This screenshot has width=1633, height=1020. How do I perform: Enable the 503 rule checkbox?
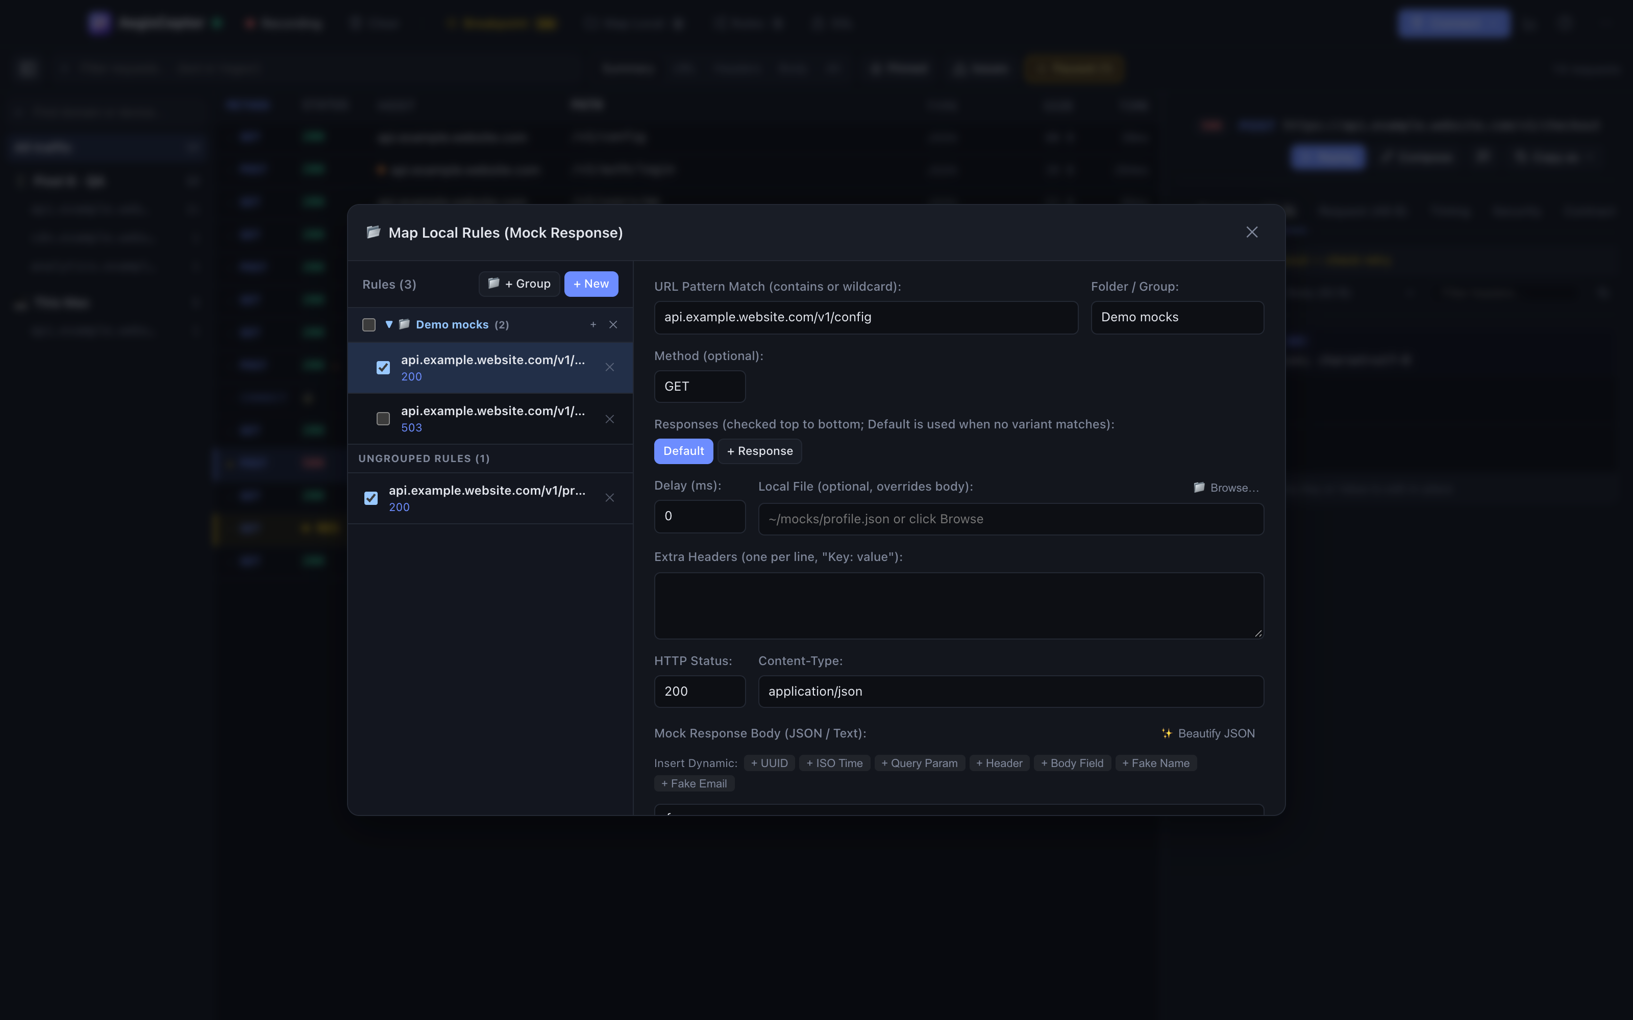click(383, 419)
